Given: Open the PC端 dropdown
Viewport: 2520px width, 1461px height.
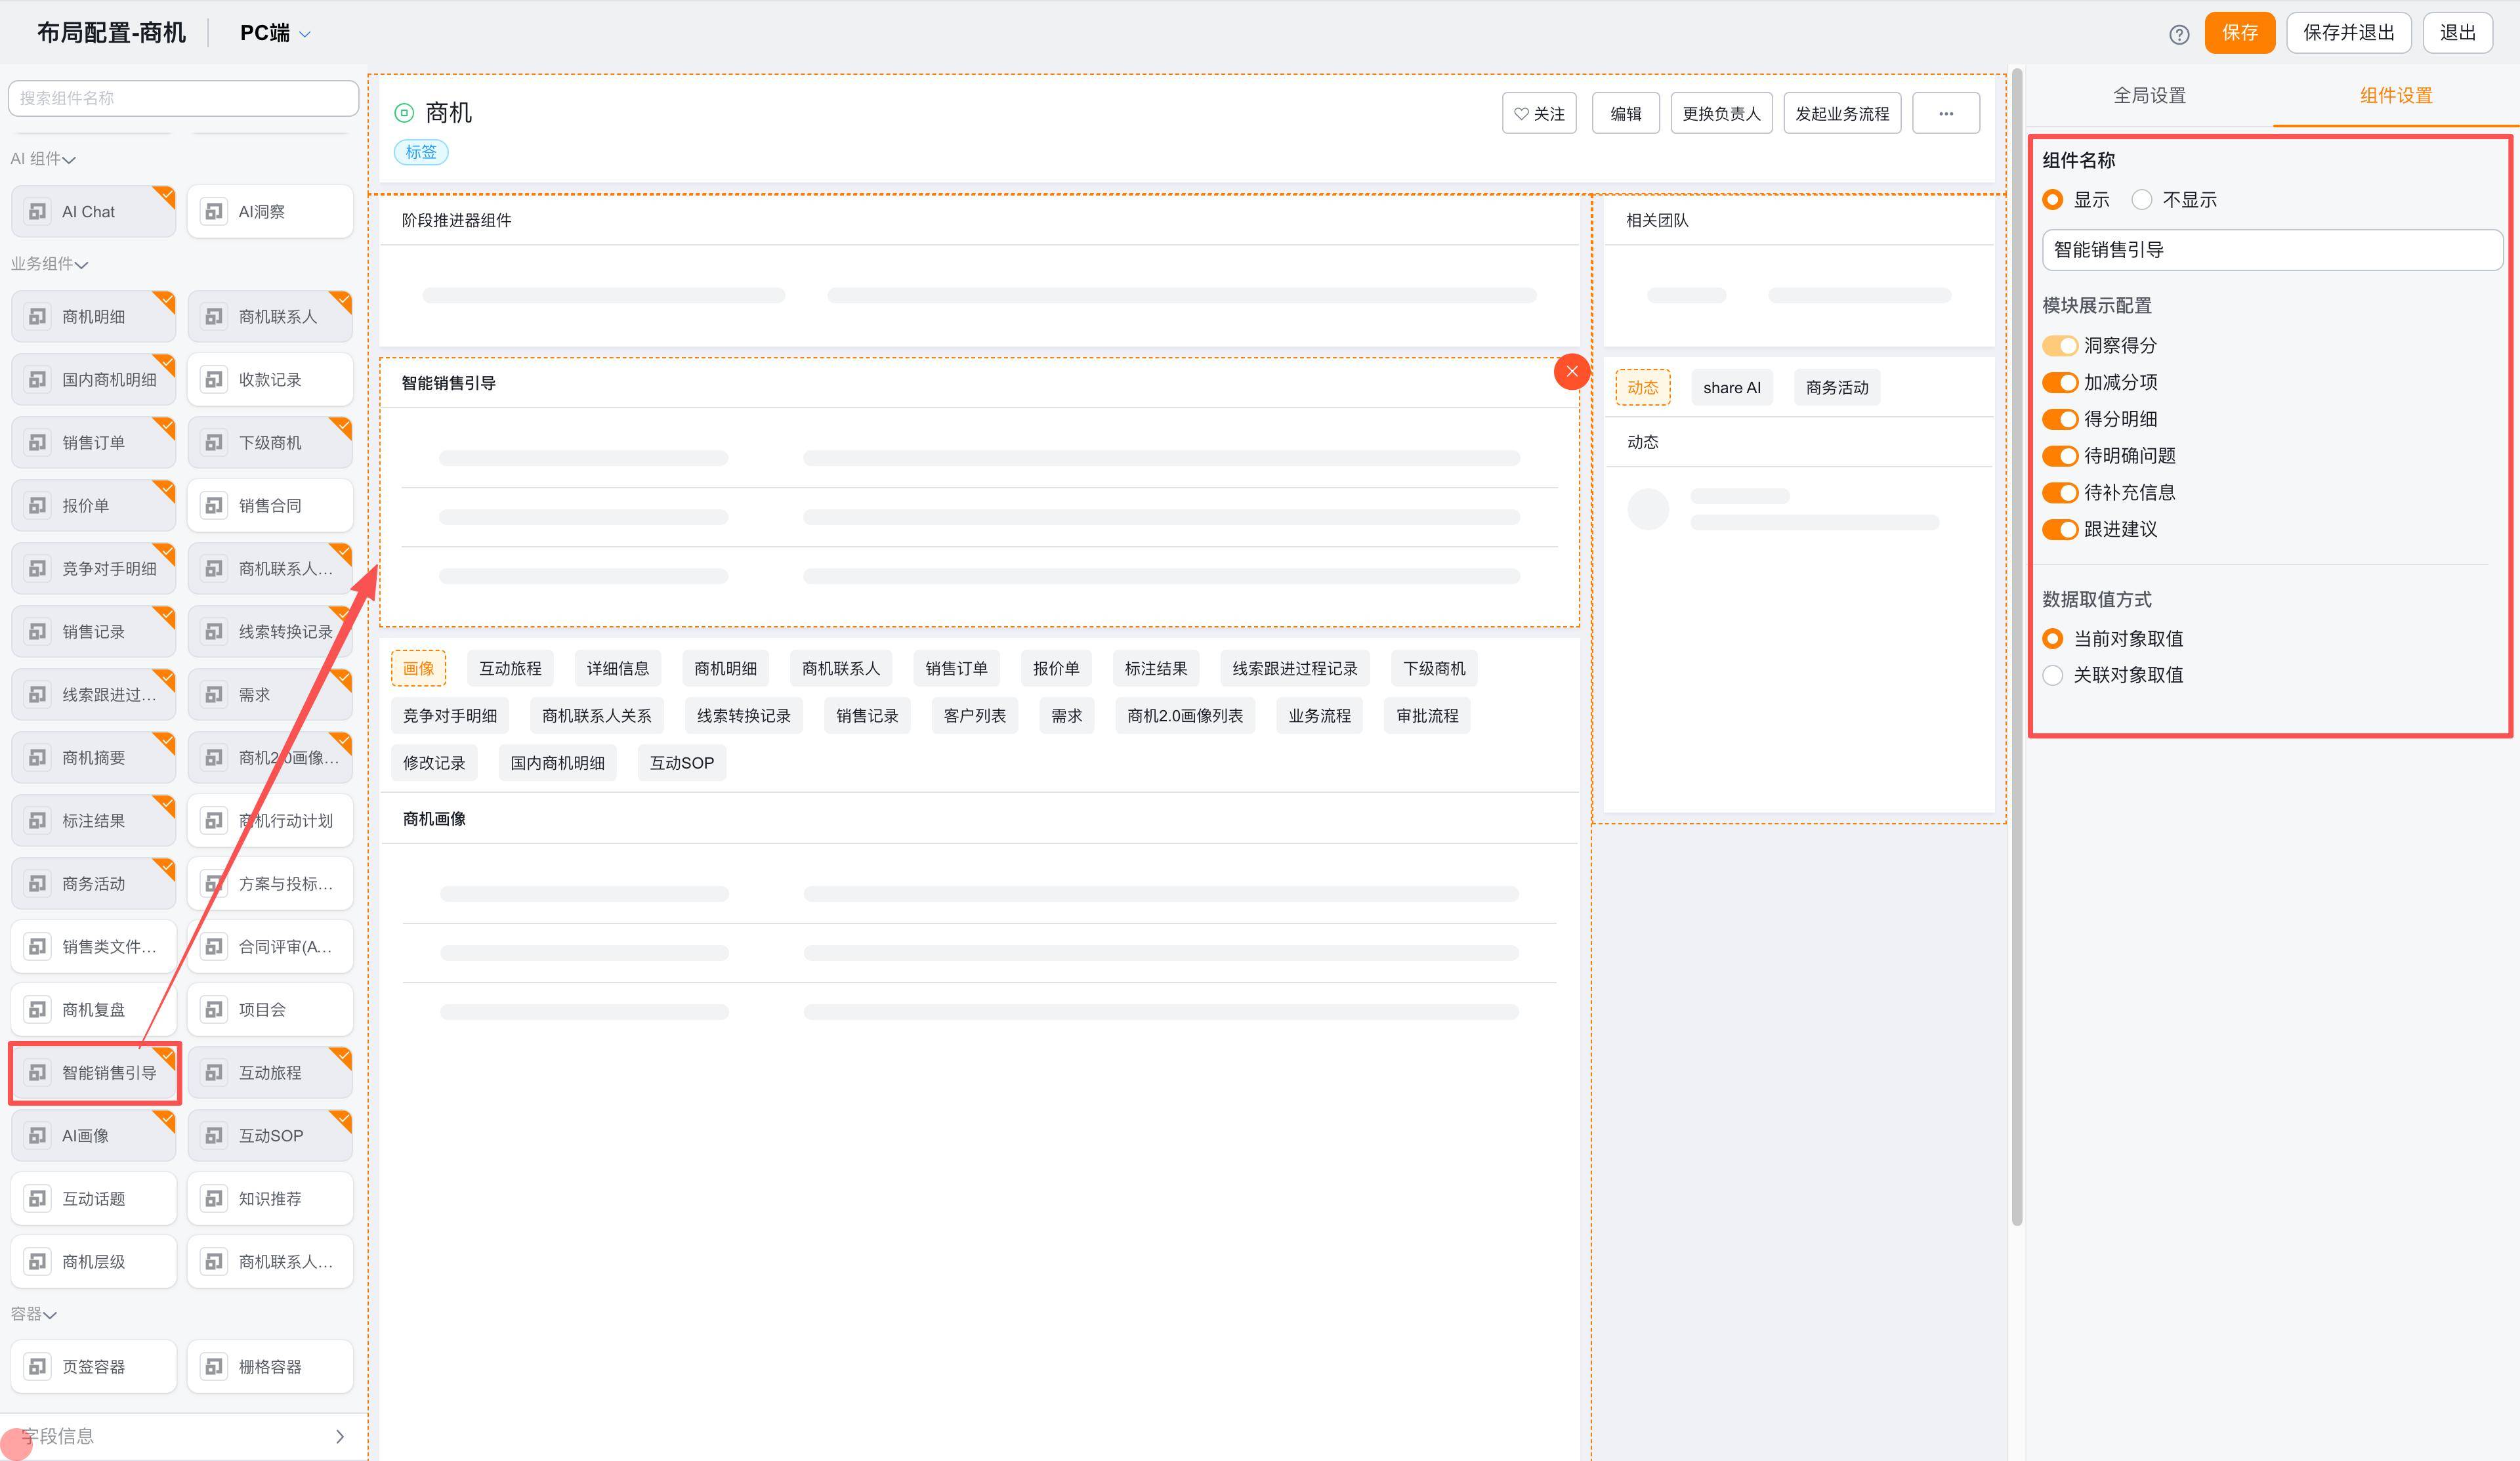Looking at the screenshot, I should pos(275,33).
